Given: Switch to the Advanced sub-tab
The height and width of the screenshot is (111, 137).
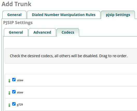Looking at the screenshot, I should pos(42,32).
